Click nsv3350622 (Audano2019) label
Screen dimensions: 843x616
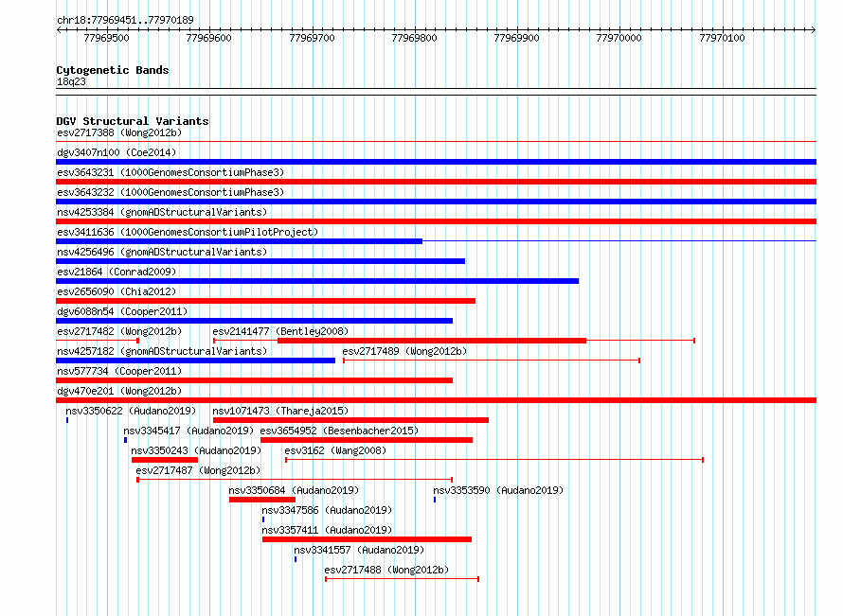[x=131, y=411]
